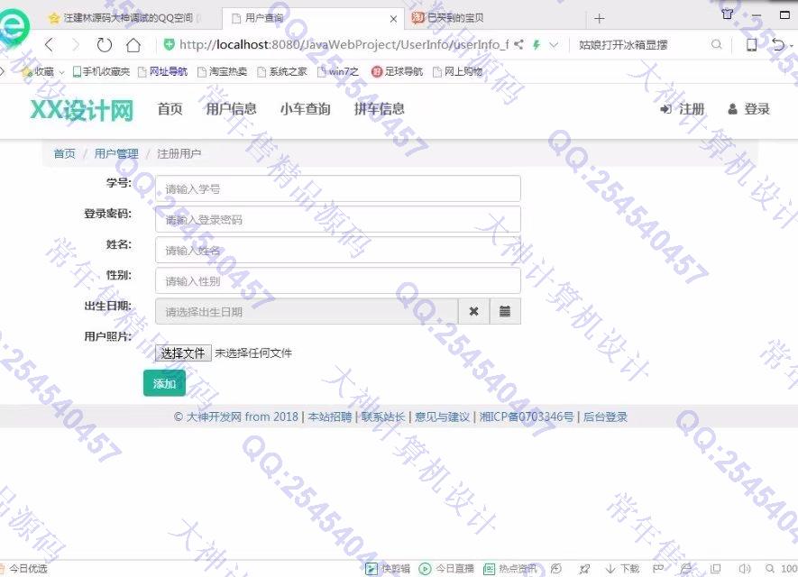Image resolution: width=798 pixels, height=577 pixels.
Task: Click the green 添加 button
Action: [164, 383]
